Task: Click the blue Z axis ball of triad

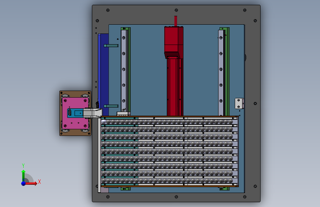Action: coord(24,183)
